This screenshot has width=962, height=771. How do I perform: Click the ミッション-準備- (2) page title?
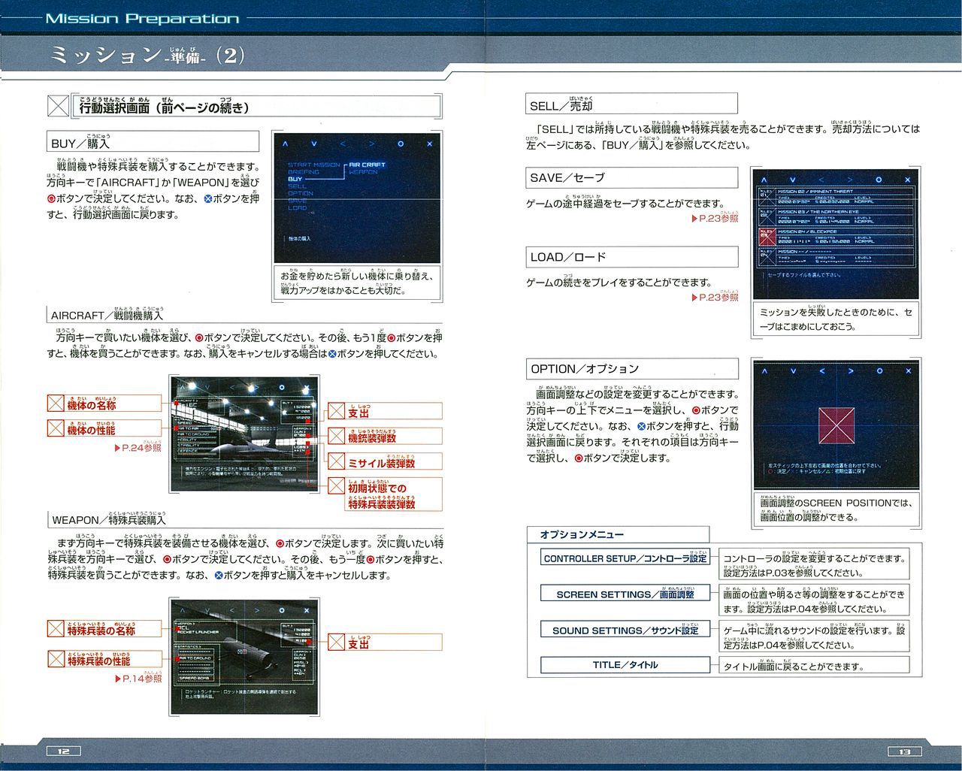pyautogui.click(x=146, y=56)
